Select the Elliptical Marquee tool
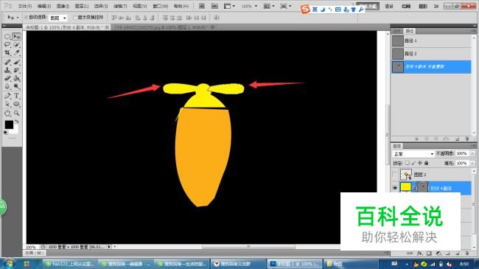 [x=7, y=37]
